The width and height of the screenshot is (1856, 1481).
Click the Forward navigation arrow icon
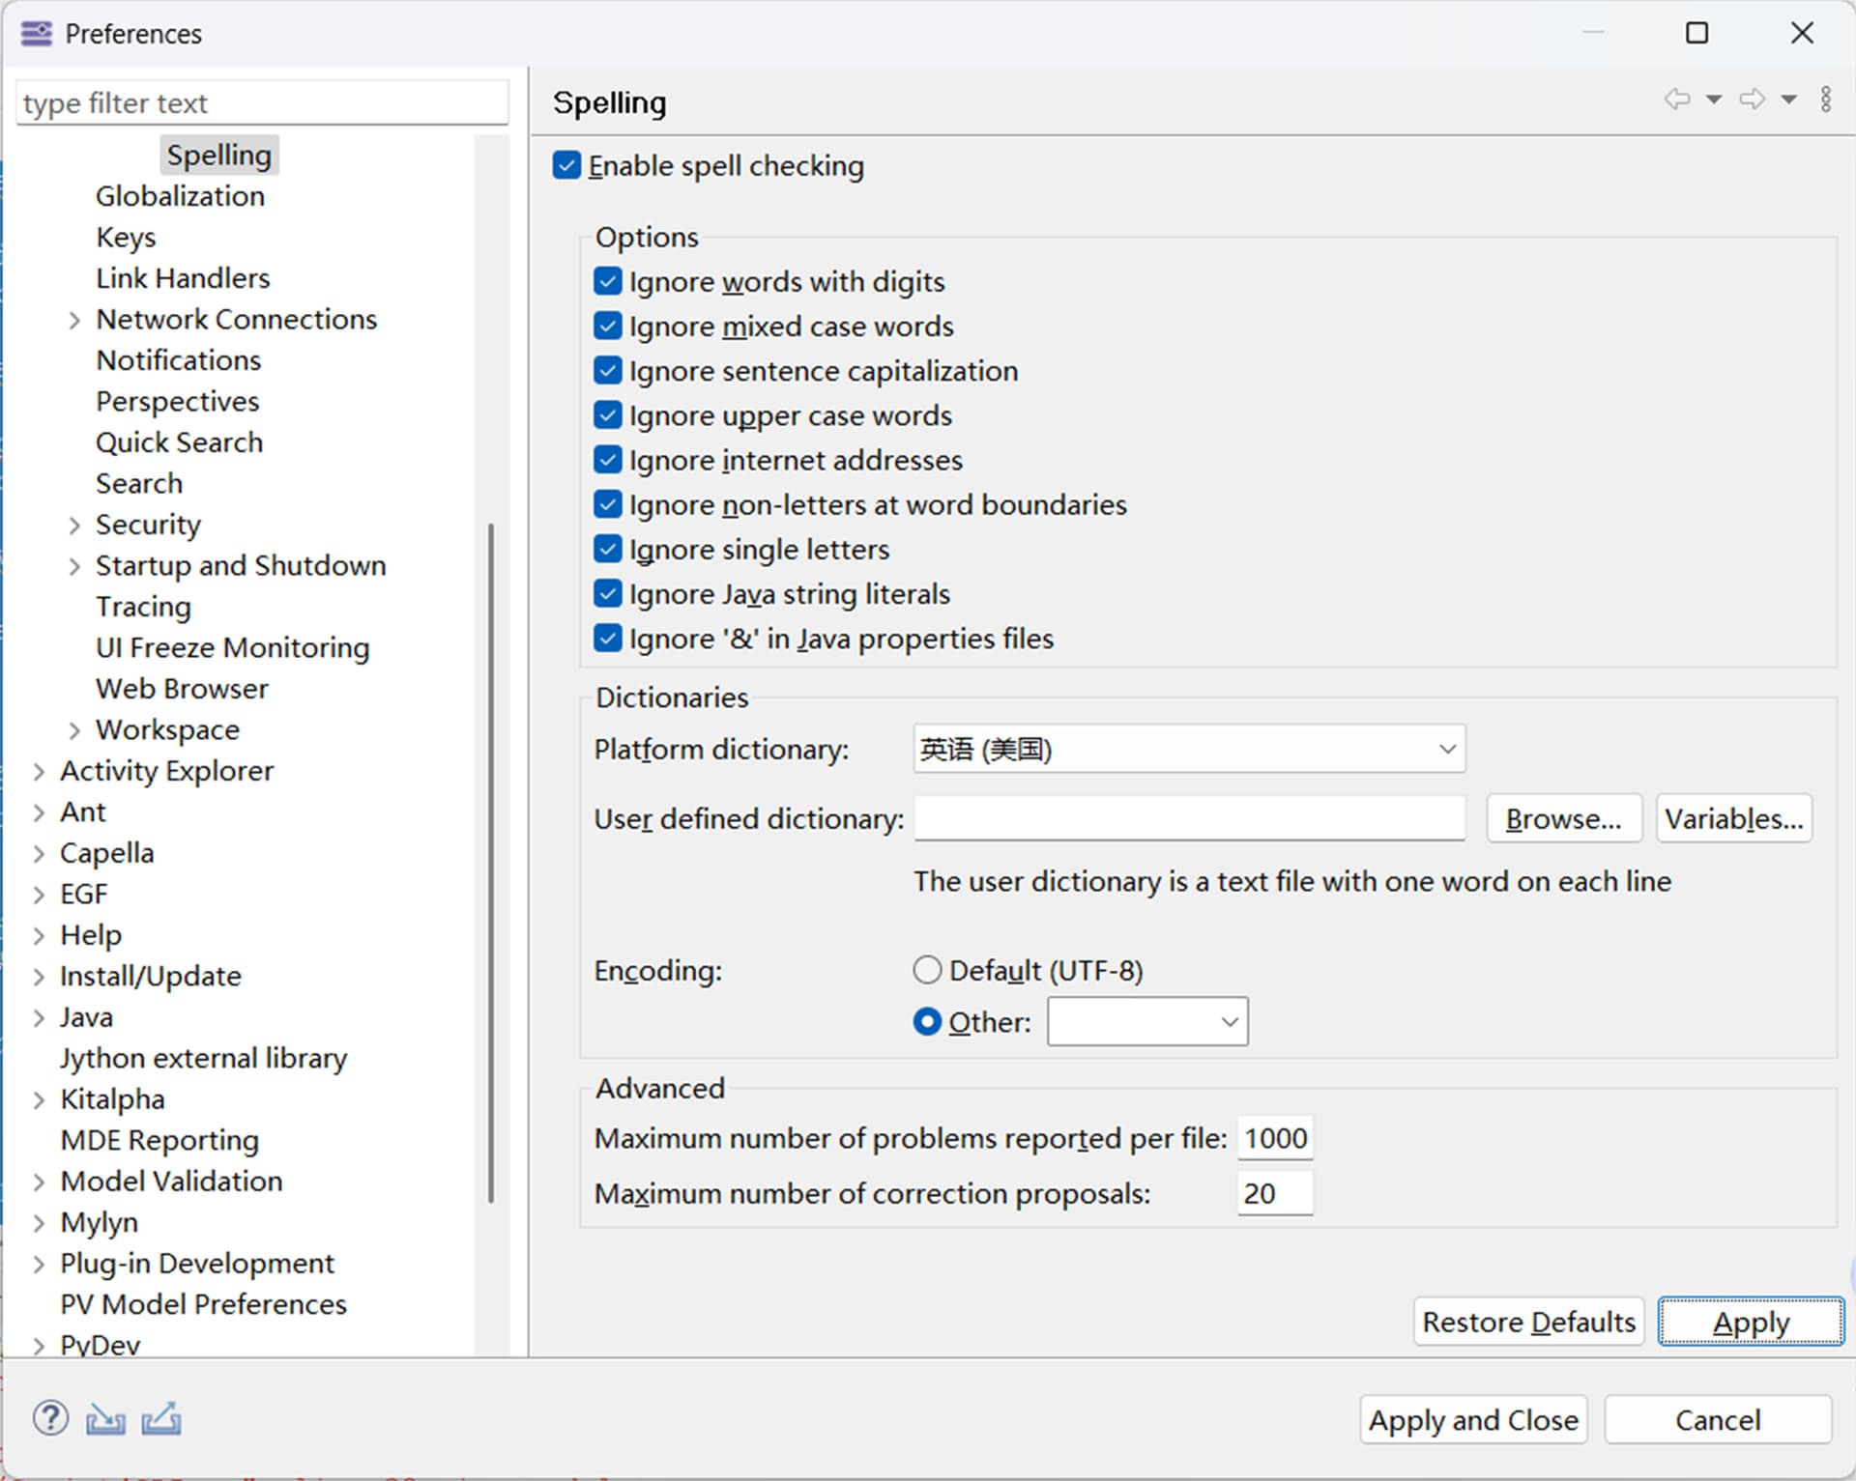coord(1752,100)
